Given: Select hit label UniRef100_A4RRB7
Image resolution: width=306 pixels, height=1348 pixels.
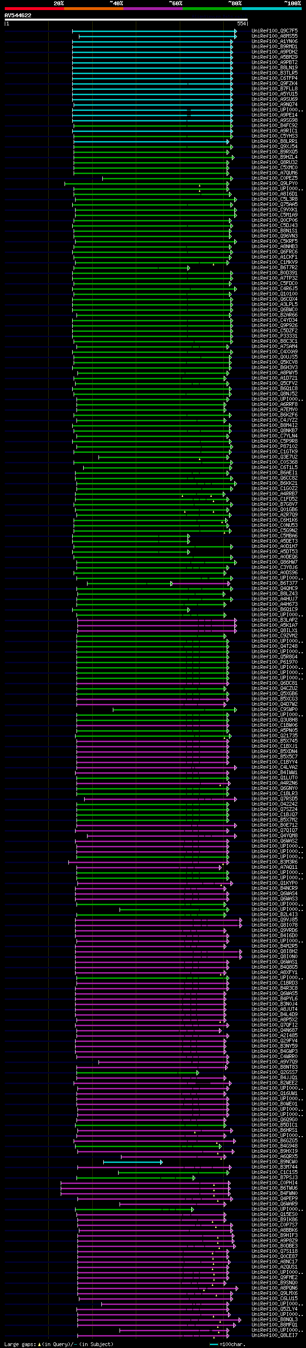Looking at the screenshot, I should [x=274, y=494].
